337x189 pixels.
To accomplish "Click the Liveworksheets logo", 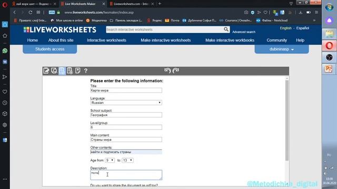I will (x=60, y=30).
